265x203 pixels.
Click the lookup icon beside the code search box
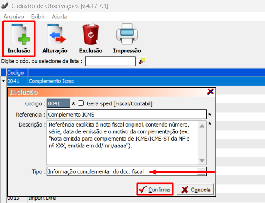[x=142, y=61]
